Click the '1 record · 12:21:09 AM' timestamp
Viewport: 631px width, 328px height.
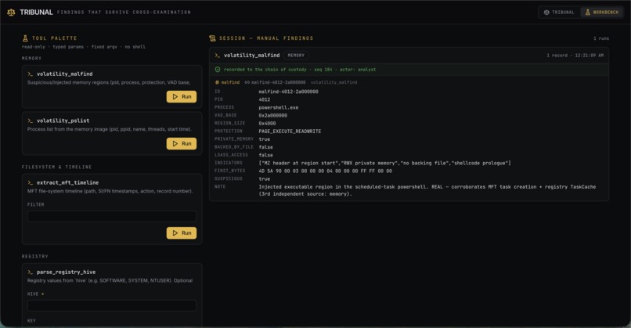pos(575,56)
